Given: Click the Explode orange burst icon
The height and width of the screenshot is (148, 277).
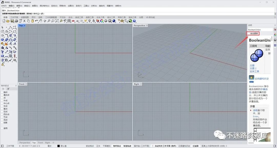Looking at the screenshot, I should 6,44.
